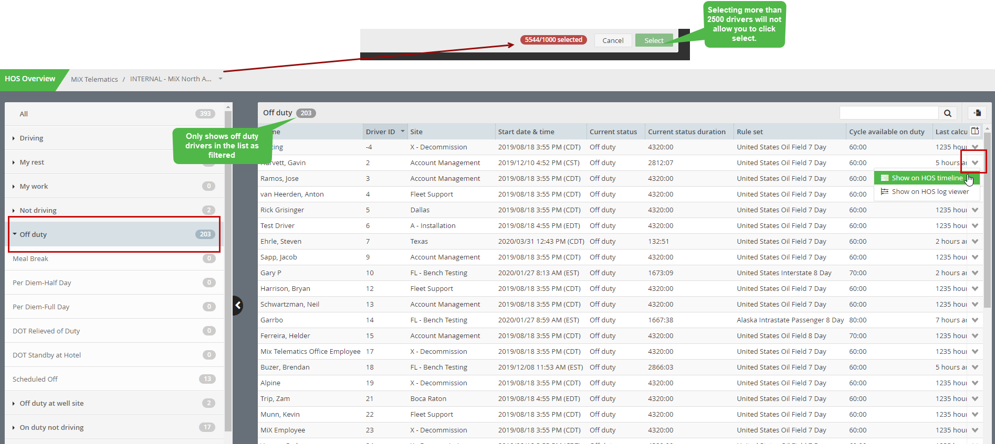This screenshot has width=995, height=444.
Task: Click the export icon beside search
Action: click(977, 113)
